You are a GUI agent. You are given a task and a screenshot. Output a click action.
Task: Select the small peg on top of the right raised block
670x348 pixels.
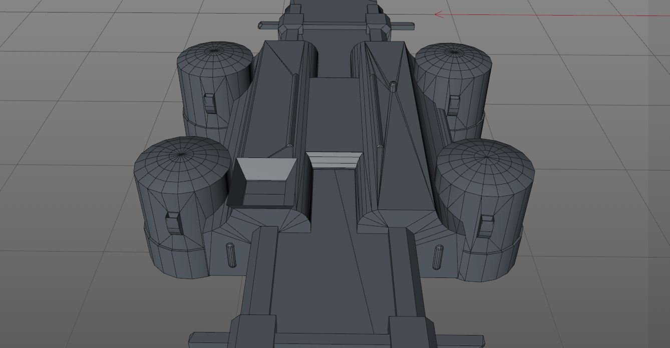pyautogui.click(x=393, y=87)
